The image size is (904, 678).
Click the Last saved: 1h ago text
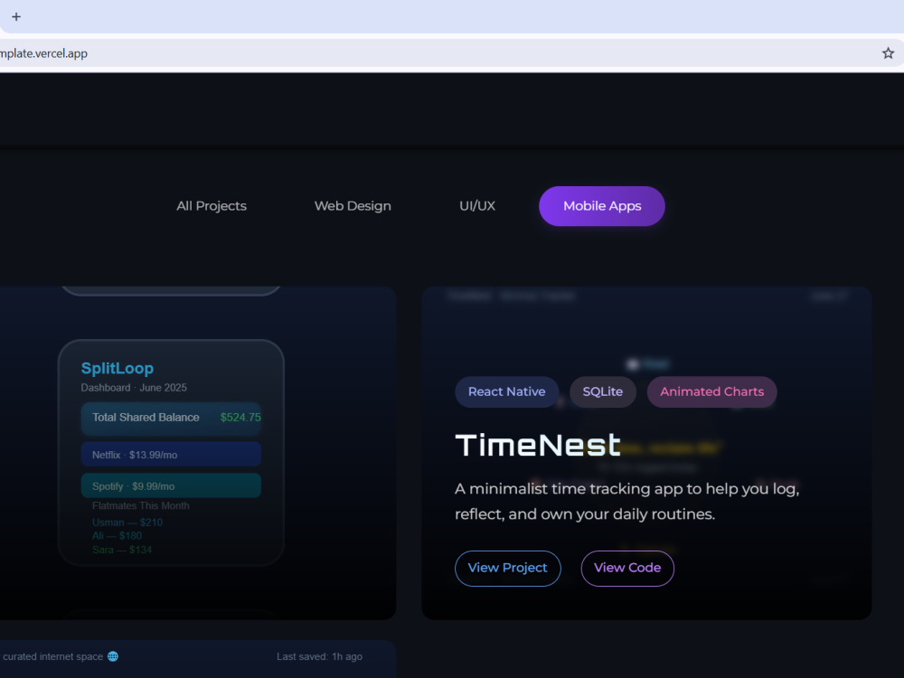point(319,656)
